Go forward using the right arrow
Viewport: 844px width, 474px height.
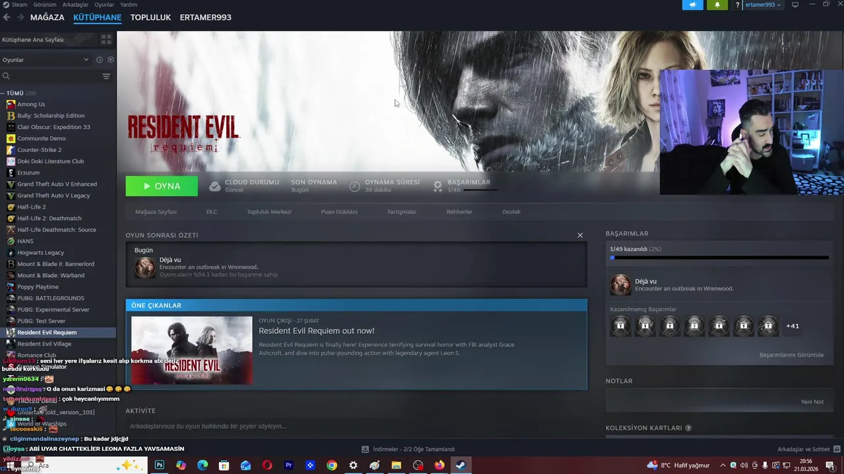(20, 17)
